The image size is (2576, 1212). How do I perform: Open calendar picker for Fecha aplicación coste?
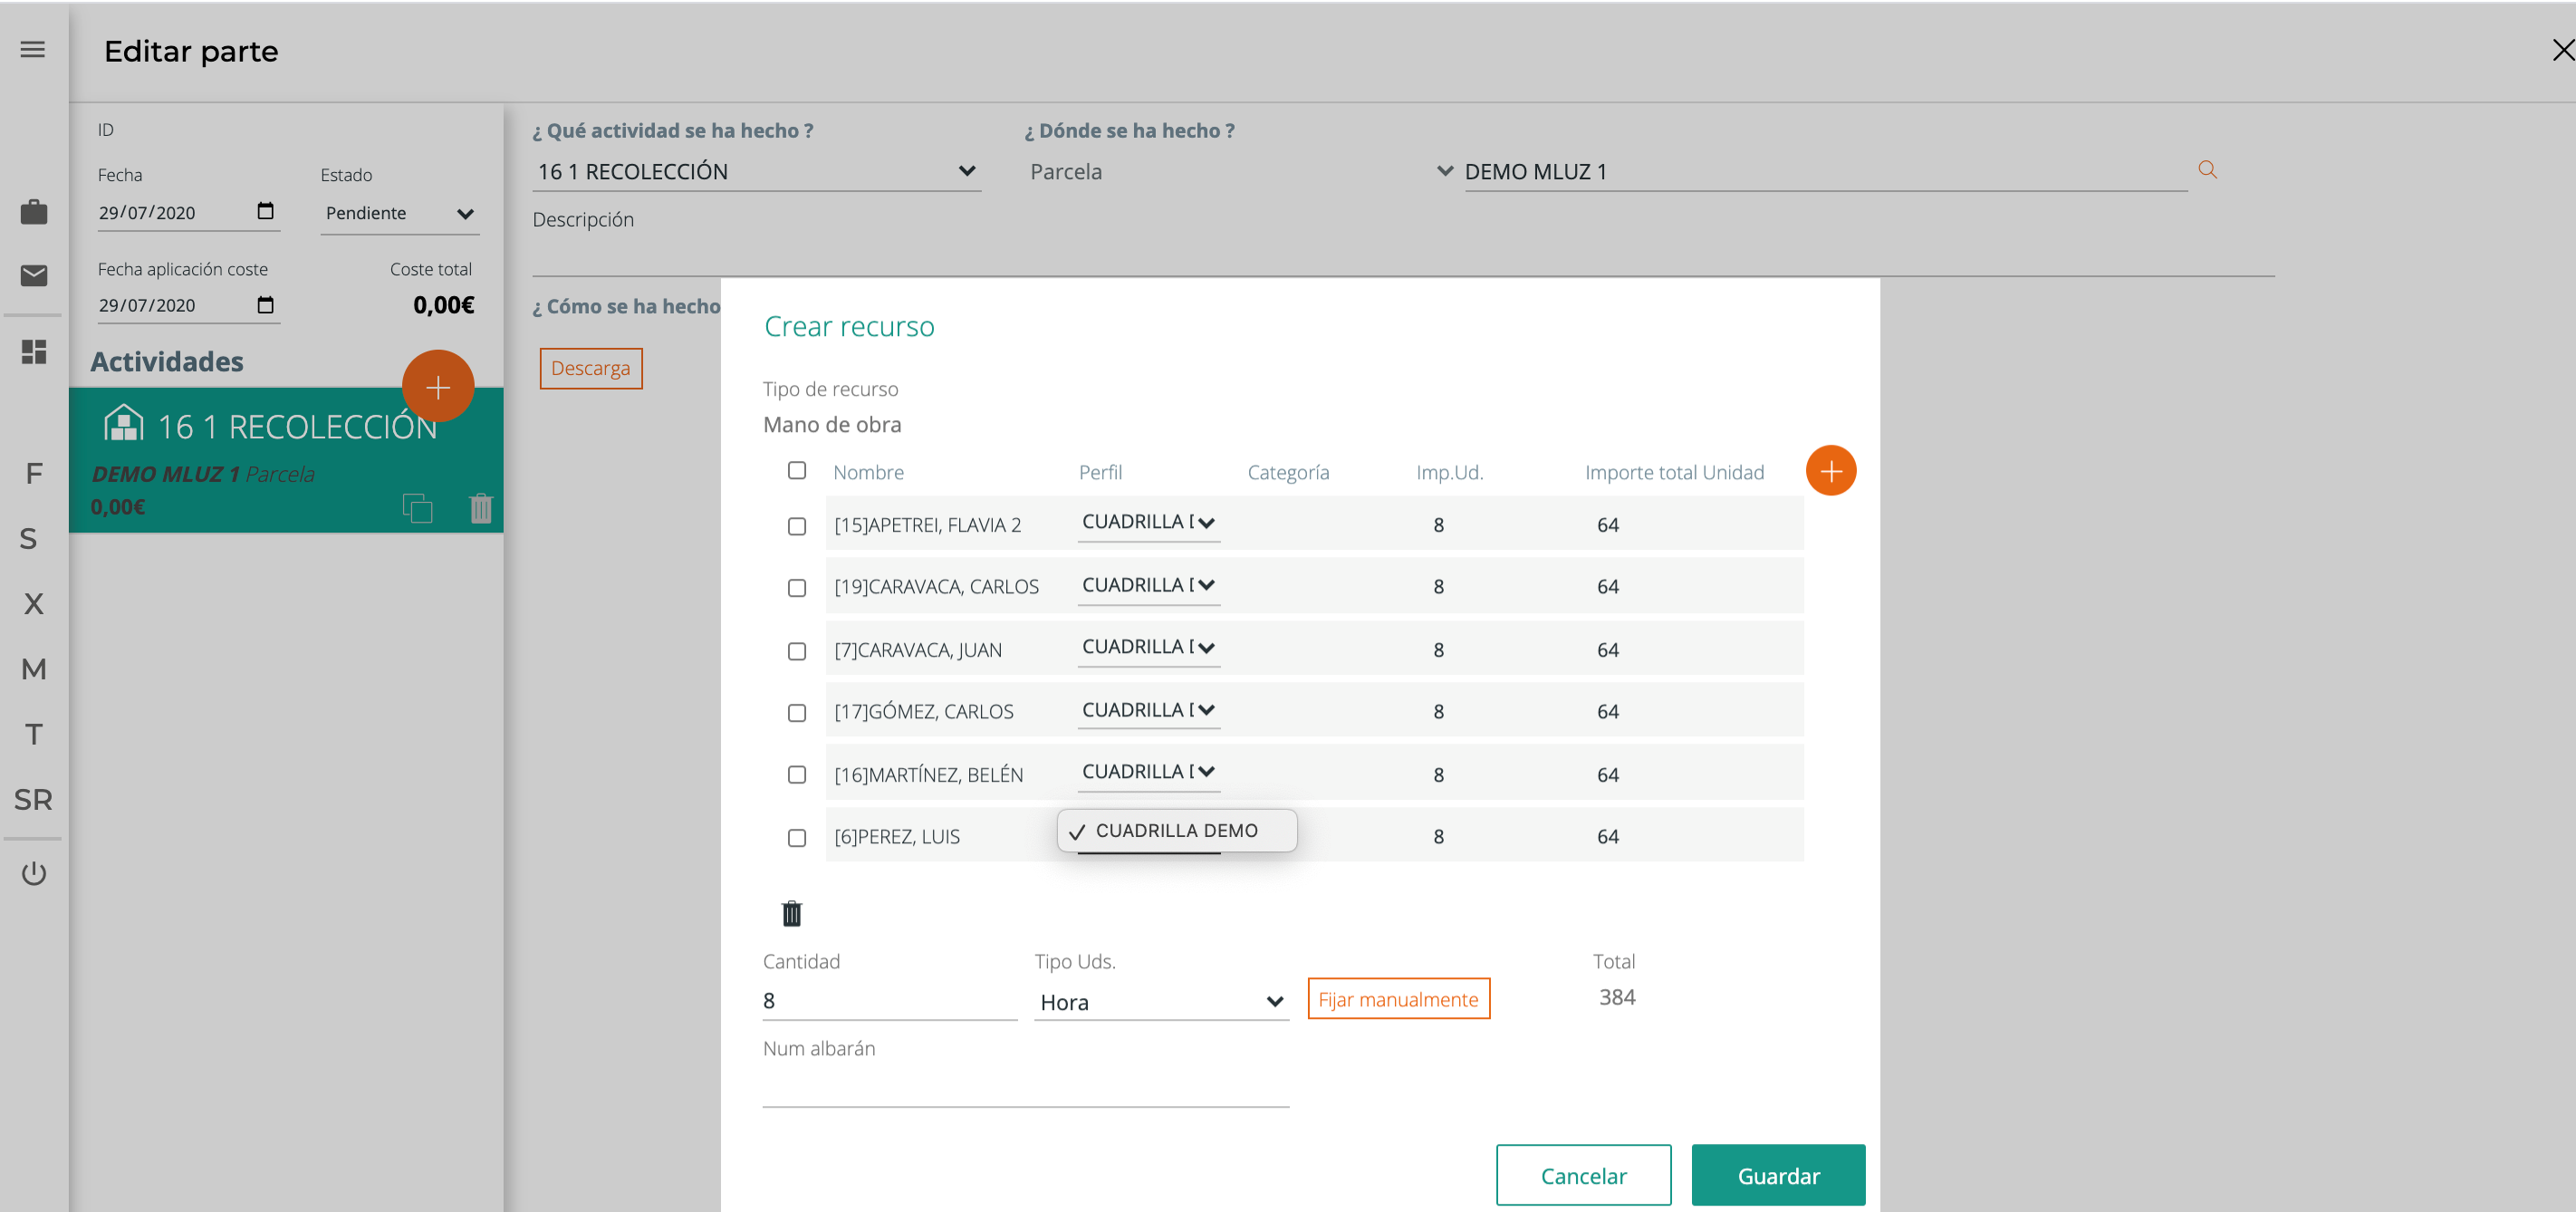coord(265,305)
